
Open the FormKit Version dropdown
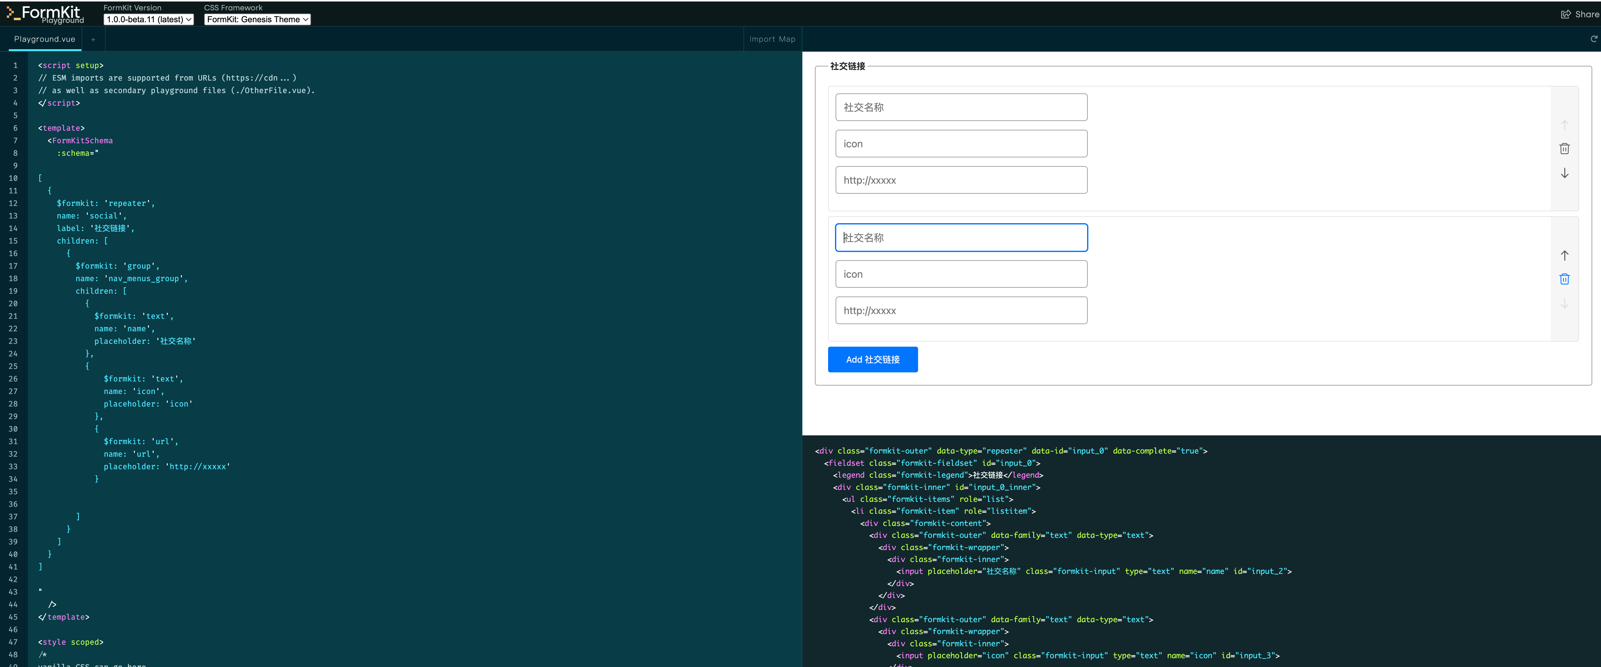(149, 19)
